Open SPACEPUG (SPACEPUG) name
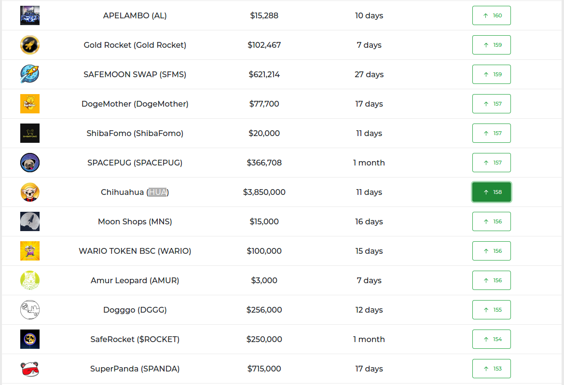Viewport: 564px width, 385px height. pyautogui.click(x=135, y=163)
